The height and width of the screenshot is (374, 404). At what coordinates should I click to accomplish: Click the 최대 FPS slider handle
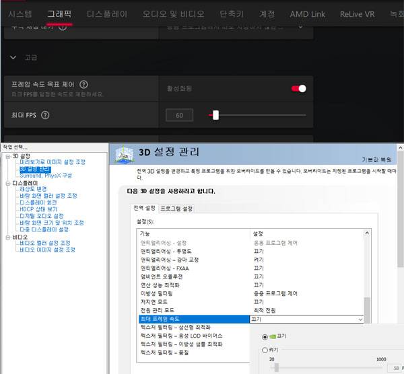215,115
